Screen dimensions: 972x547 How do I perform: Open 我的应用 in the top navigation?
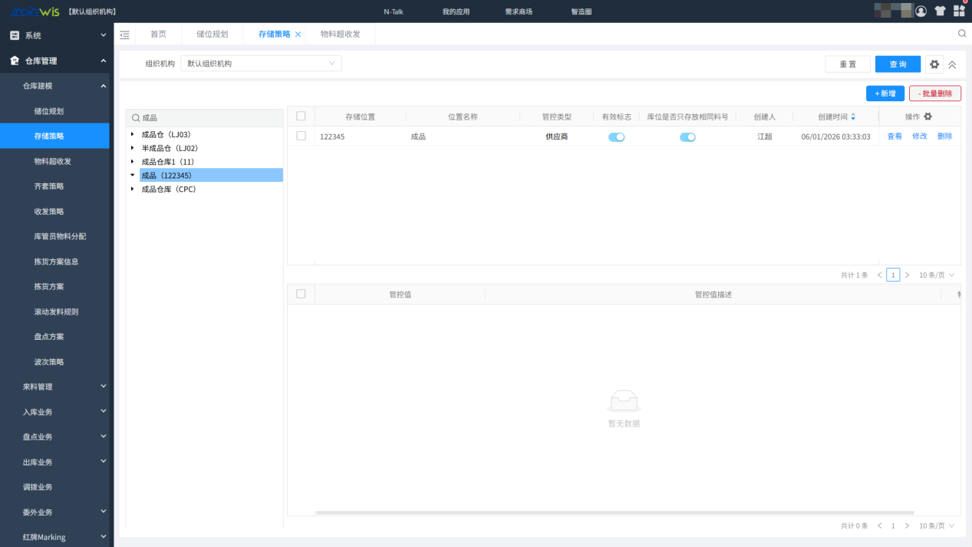click(456, 12)
